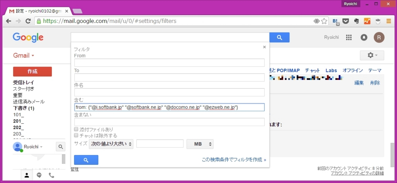The width and height of the screenshot is (397, 183).
Task: Open the account avatar R
Action: coord(379,38)
